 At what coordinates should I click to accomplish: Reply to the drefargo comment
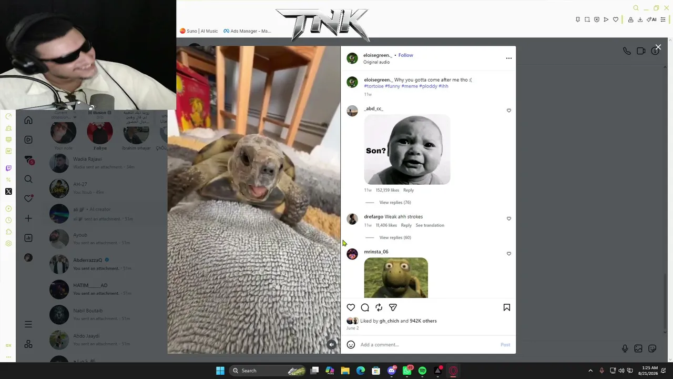(406, 225)
